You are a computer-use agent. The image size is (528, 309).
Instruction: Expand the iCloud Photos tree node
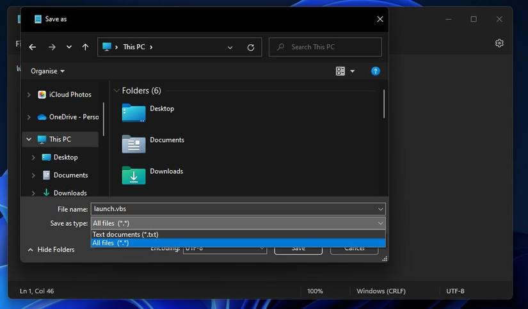[28, 95]
